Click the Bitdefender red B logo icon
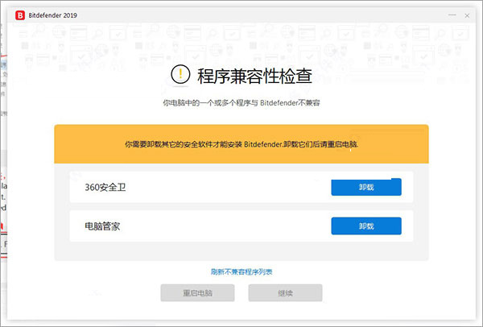Image resolution: width=483 pixels, height=327 pixels. click(20, 15)
